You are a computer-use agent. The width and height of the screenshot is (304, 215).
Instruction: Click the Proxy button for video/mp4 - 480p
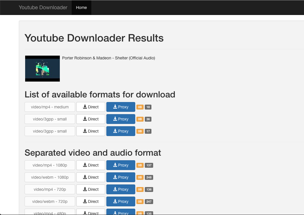click(121, 213)
